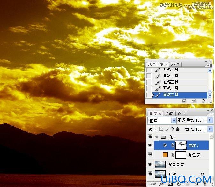Open new adjustment layer menu icon
The height and width of the screenshot is (187, 215).
(179, 183)
